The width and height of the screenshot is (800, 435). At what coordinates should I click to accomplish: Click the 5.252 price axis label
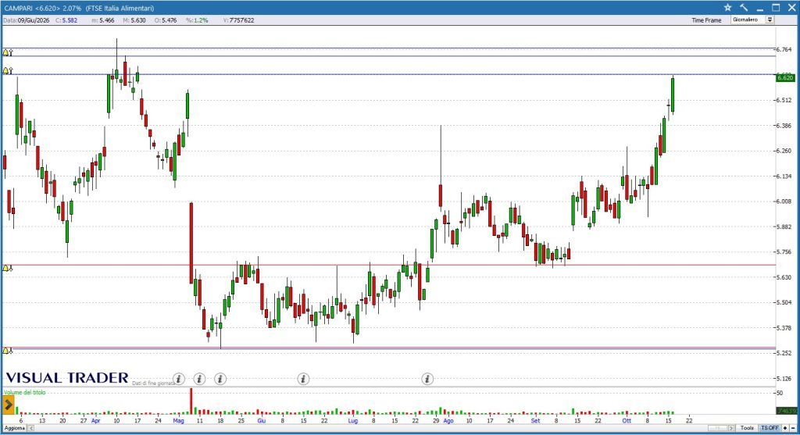[784, 353]
